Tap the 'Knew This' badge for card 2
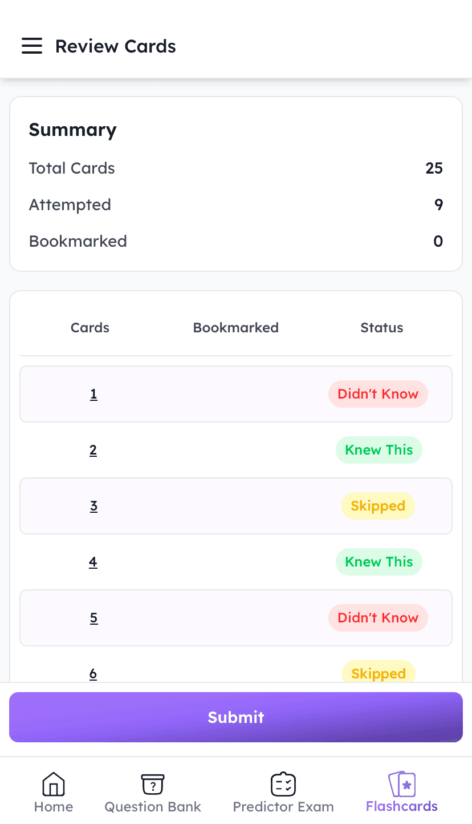This screenshot has width=472, height=824. point(379,449)
